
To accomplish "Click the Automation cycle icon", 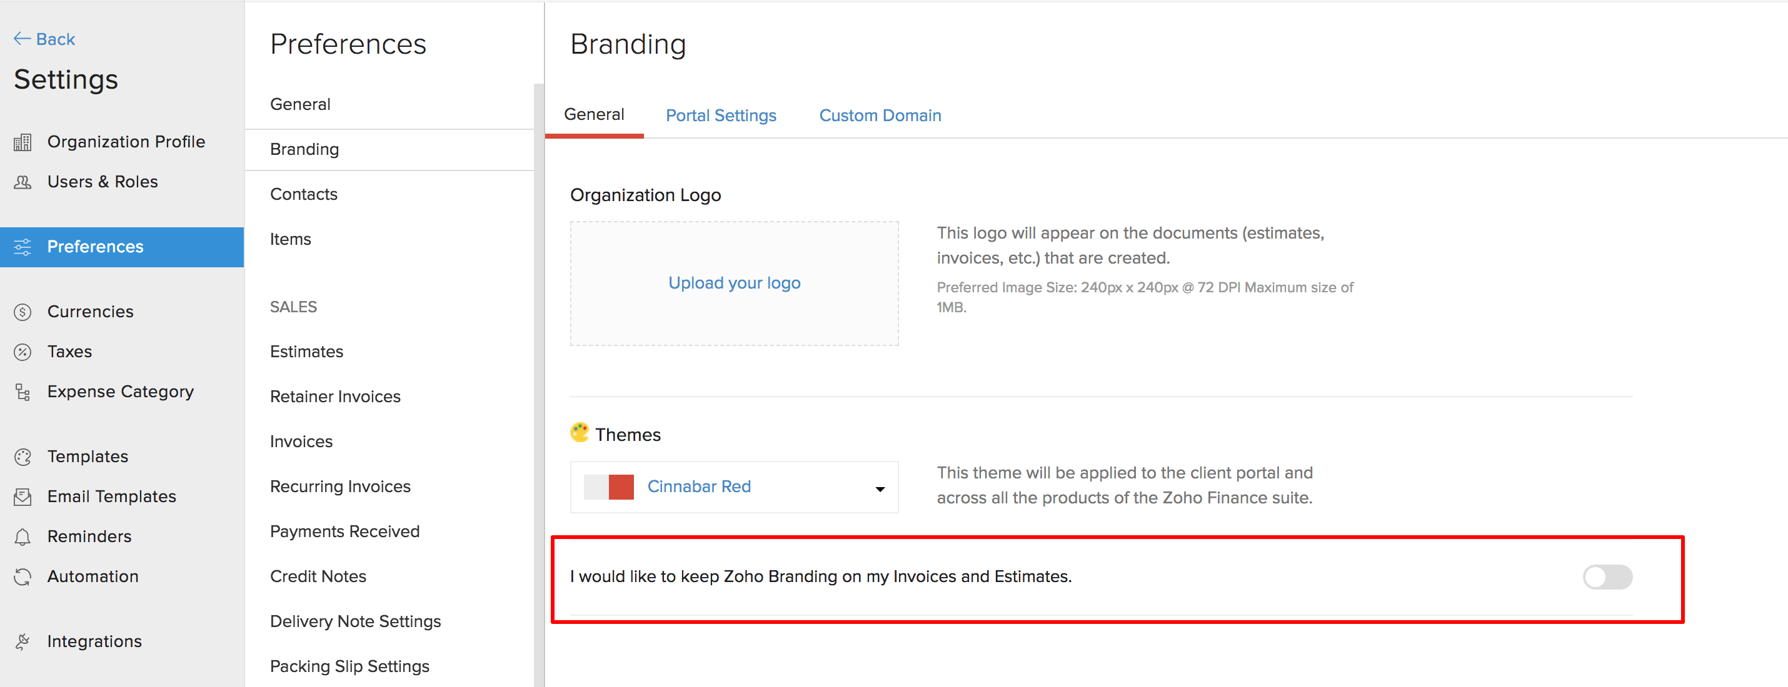I will (x=23, y=577).
